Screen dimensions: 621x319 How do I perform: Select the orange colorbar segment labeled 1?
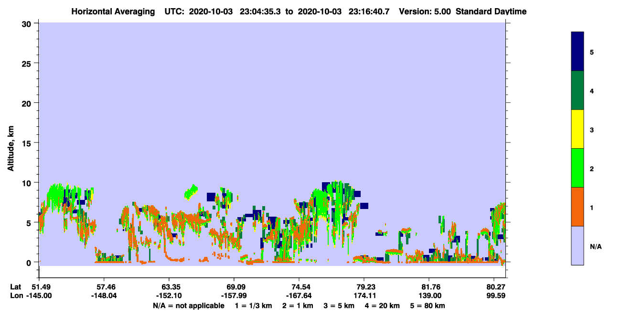(x=578, y=207)
